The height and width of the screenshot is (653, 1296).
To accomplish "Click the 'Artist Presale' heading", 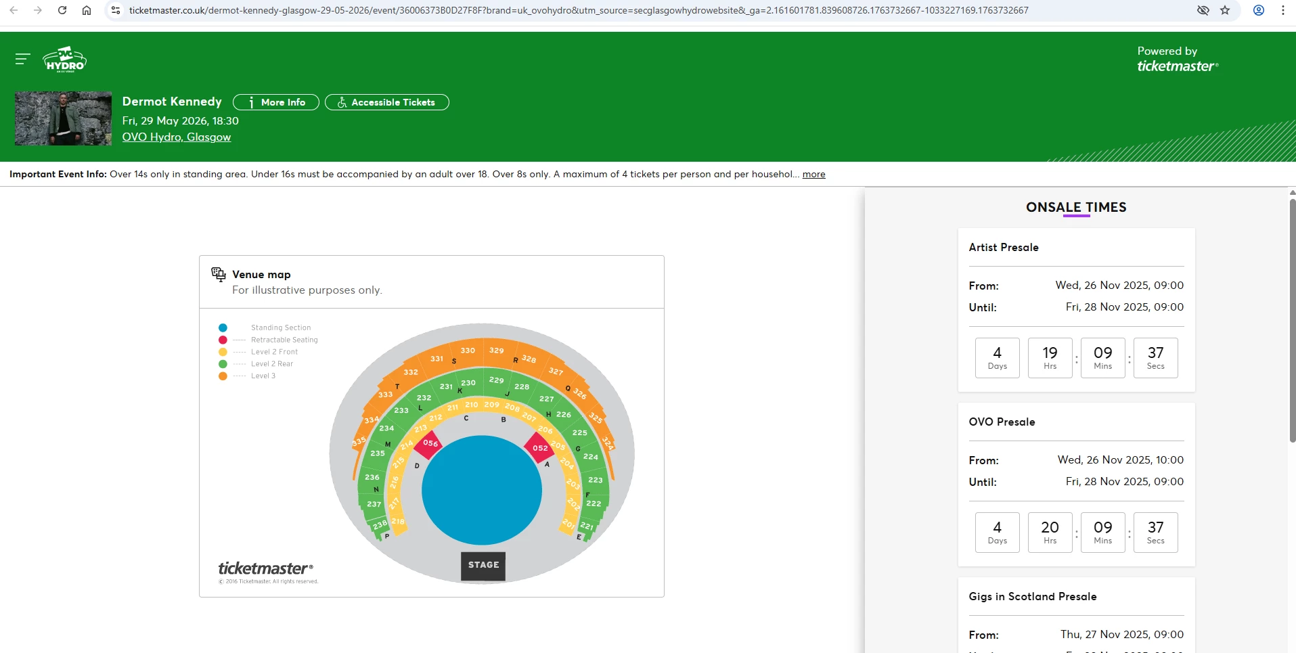I will pyautogui.click(x=1004, y=248).
